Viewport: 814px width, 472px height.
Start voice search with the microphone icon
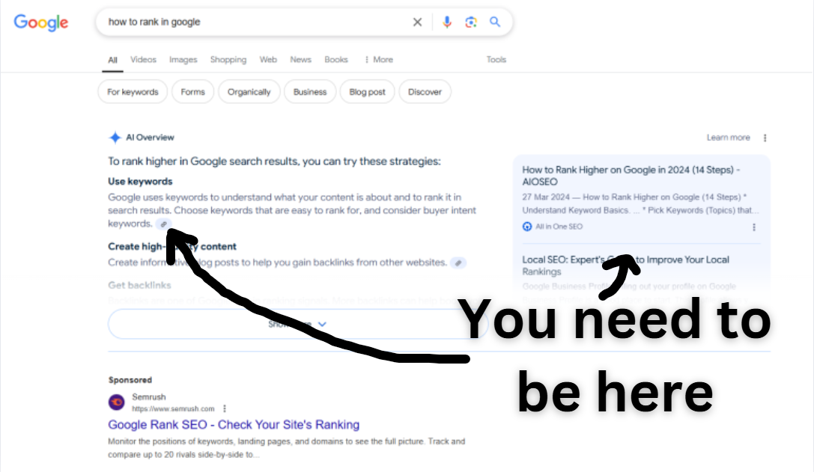point(447,22)
